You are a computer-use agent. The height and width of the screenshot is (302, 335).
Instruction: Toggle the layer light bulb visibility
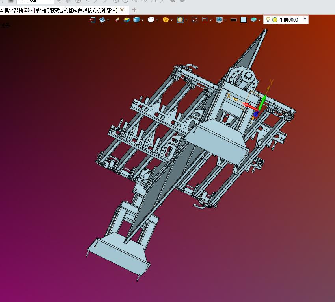coord(268,20)
